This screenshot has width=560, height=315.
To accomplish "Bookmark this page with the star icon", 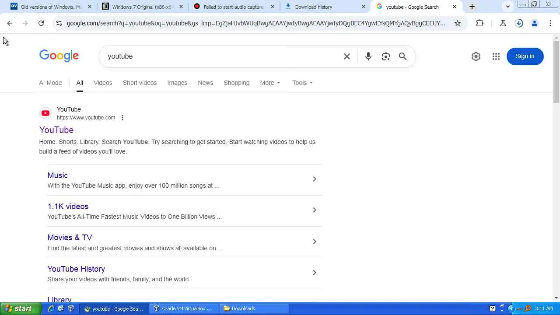I will [458, 23].
